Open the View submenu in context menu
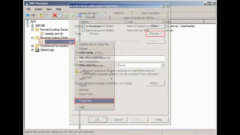 point(94,79)
